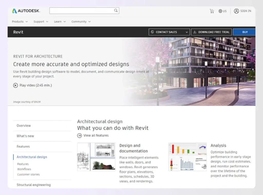Open the shopping cart
263x195 pixels.
[x=212, y=11]
